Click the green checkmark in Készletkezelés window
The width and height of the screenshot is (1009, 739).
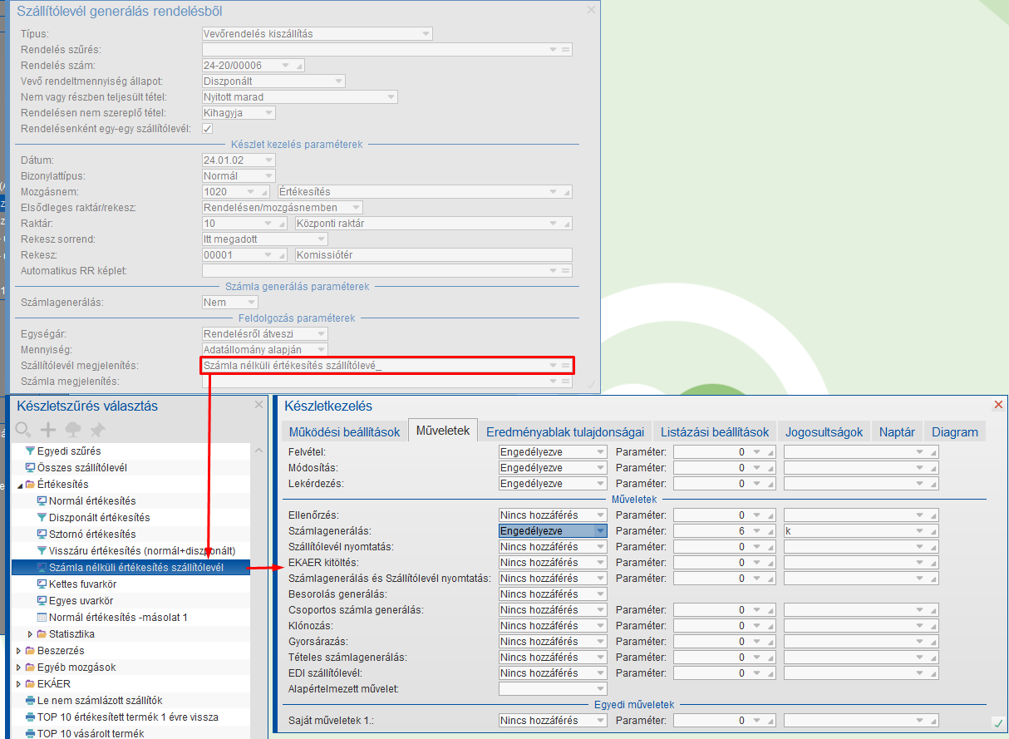click(x=997, y=722)
